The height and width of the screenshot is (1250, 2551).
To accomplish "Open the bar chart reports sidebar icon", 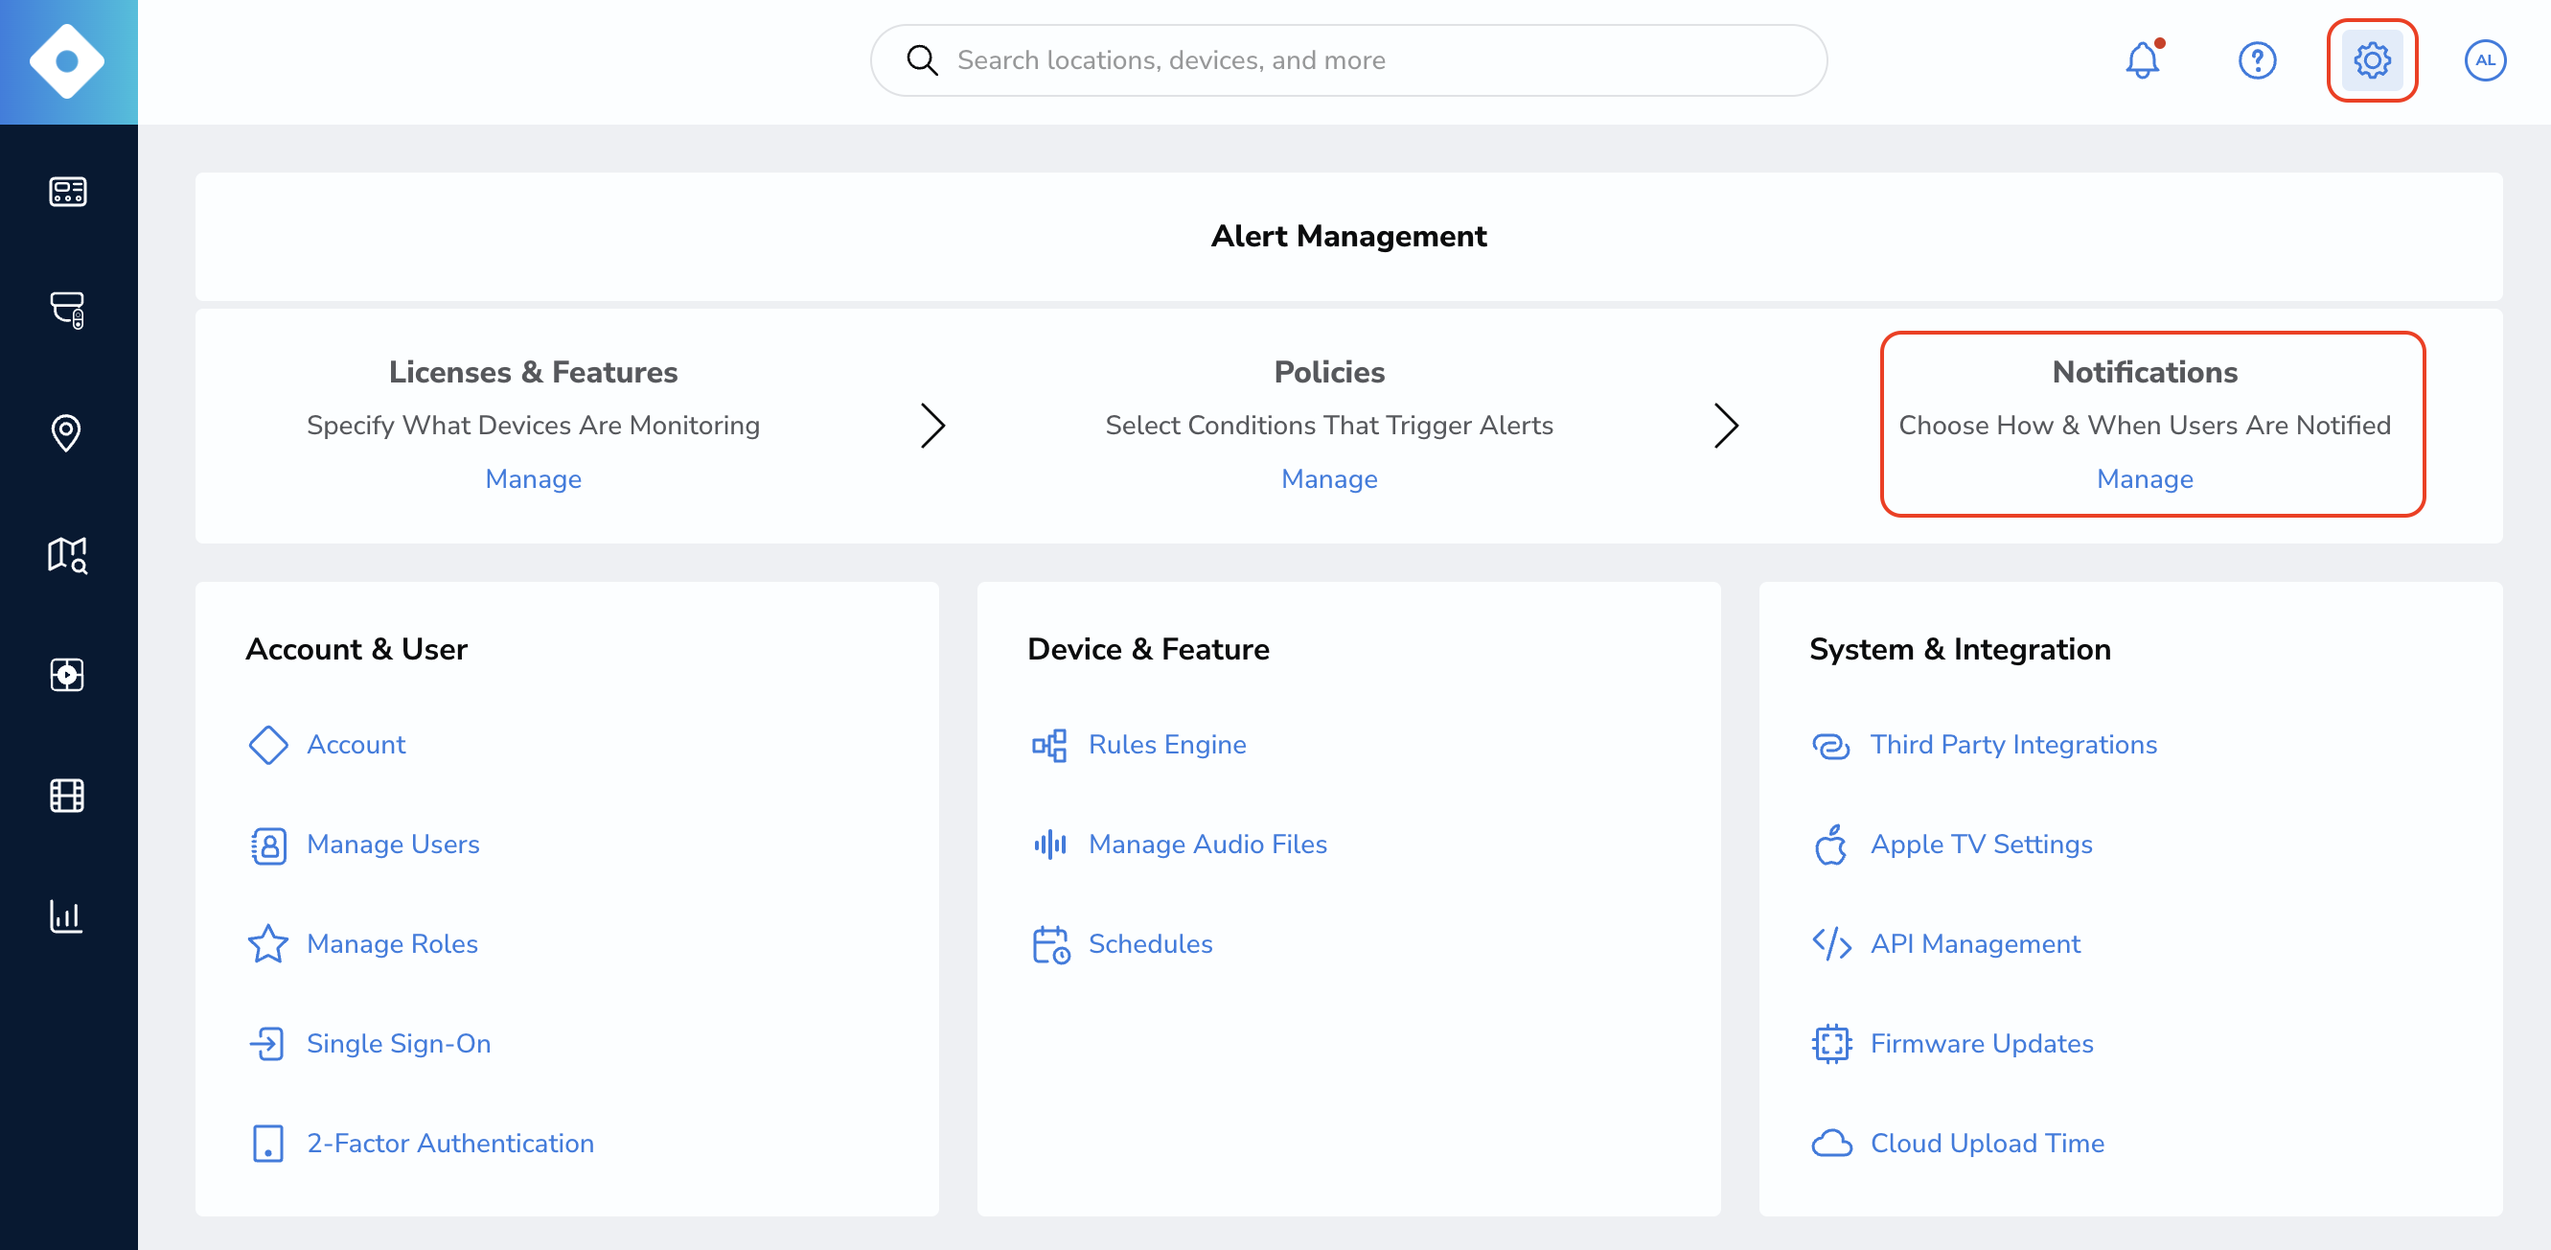I will coord(66,916).
